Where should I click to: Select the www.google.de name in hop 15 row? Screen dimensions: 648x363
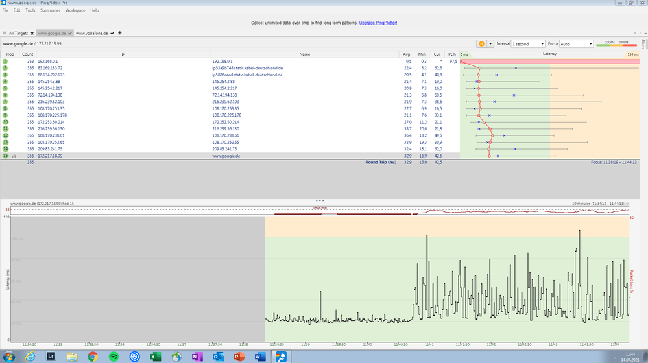click(226, 156)
